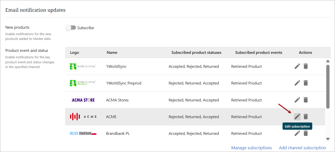Delete the 1WorldSync Preprod subscription
The width and height of the screenshot is (335, 152).
pos(306,83)
